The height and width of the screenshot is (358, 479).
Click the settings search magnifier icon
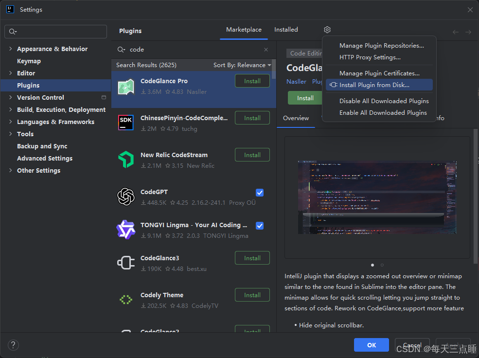point(13,32)
